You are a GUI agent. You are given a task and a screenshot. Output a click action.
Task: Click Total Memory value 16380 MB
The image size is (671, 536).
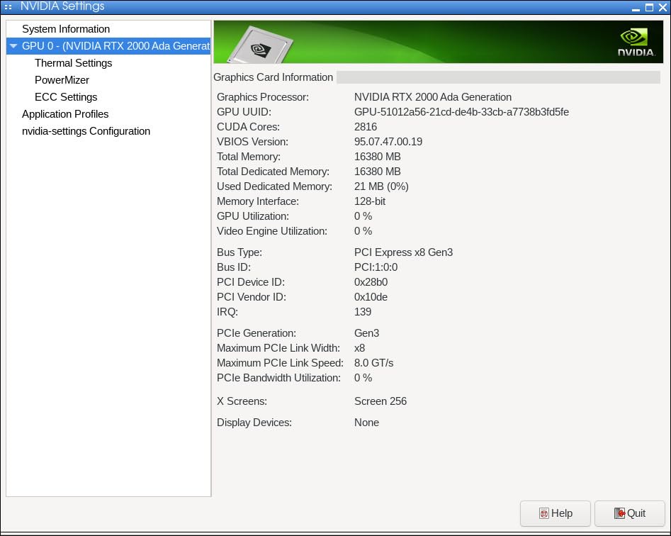point(378,157)
